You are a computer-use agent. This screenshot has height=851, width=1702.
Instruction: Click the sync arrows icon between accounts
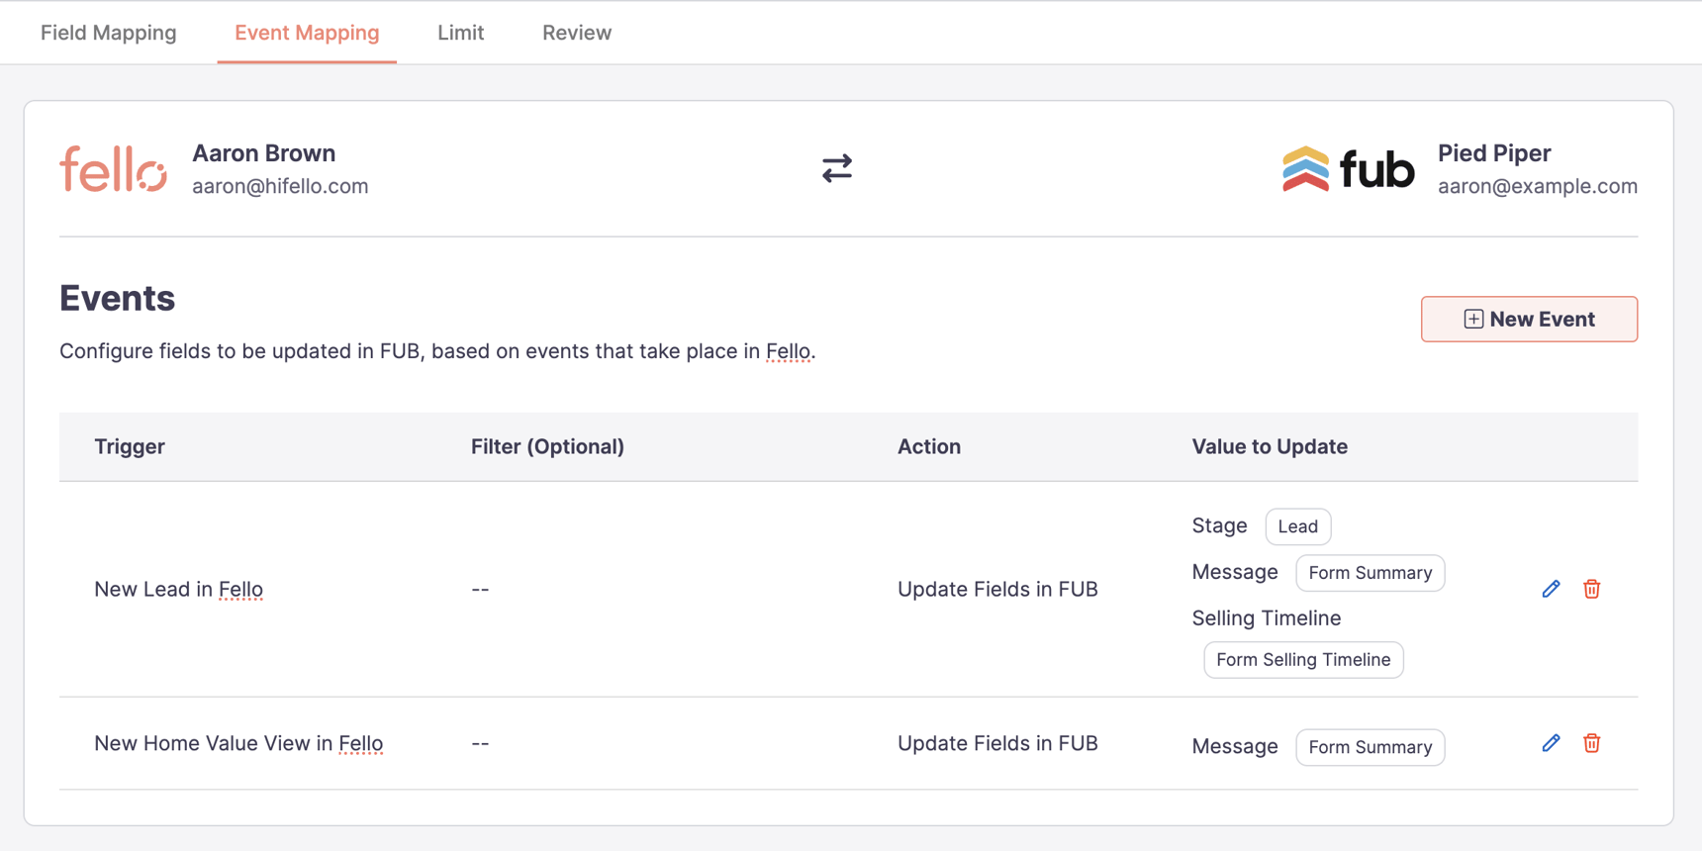point(837,168)
